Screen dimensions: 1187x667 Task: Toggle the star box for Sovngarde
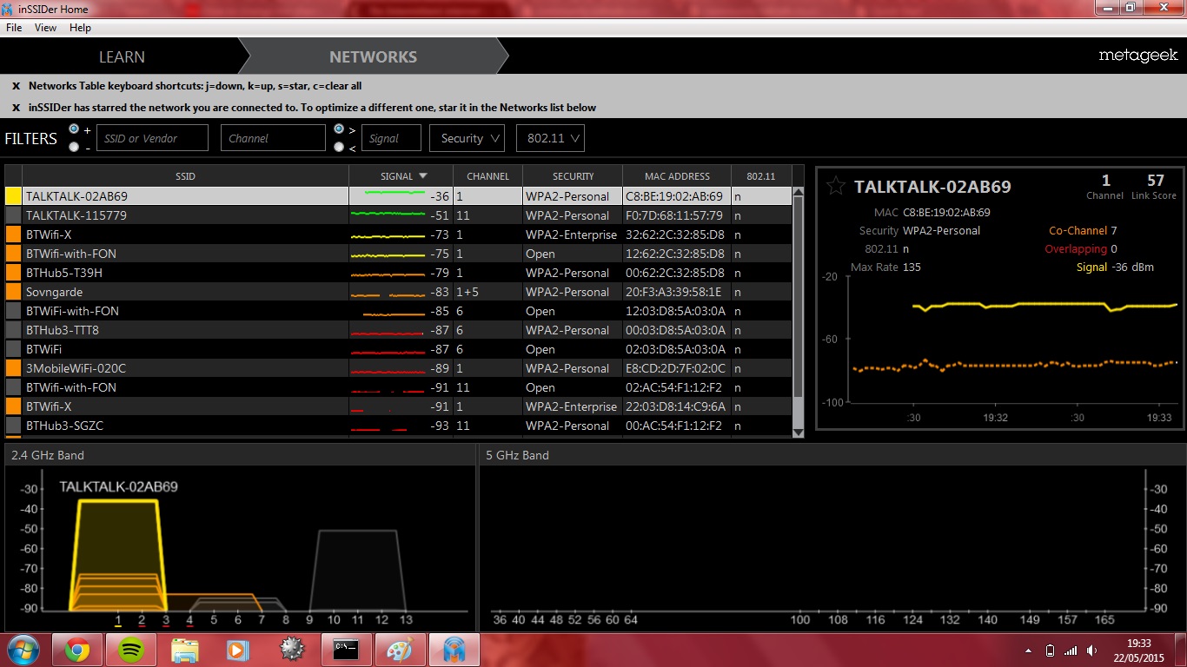(13, 292)
